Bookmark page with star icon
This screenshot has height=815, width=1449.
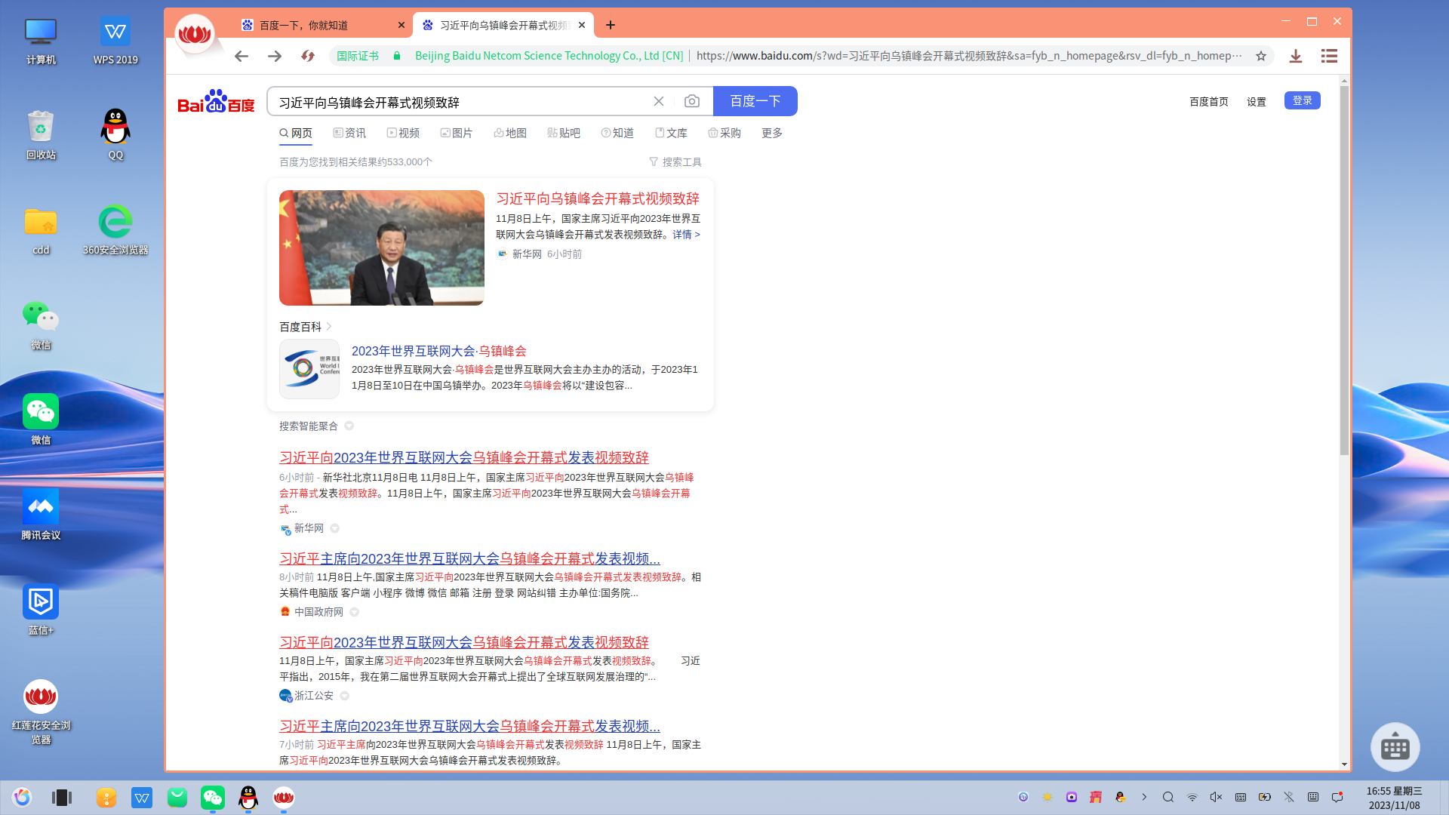1260,56
